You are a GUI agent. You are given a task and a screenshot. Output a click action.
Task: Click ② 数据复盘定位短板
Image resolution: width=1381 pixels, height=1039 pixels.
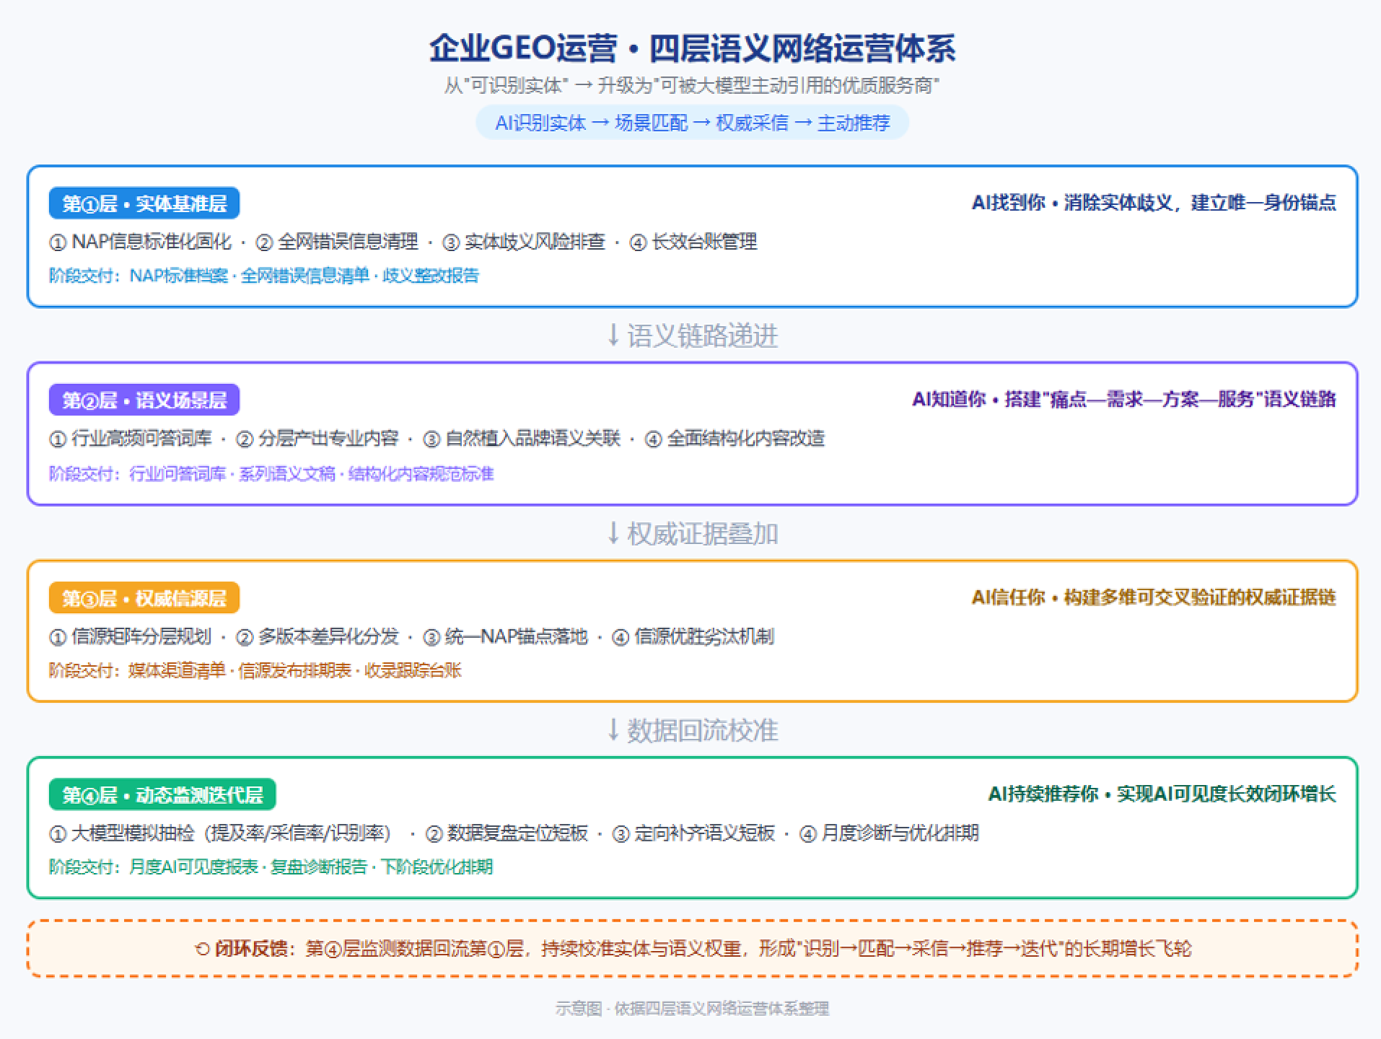(507, 833)
